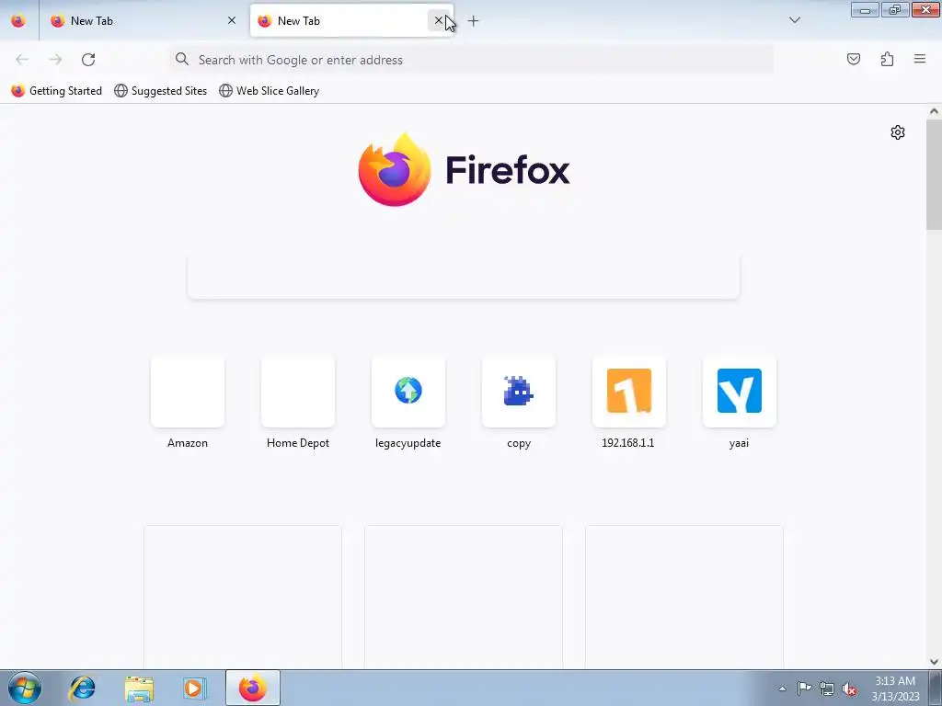Screen dimensions: 942x706
Task: Click the homepage search box
Action: (x=464, y=276)
